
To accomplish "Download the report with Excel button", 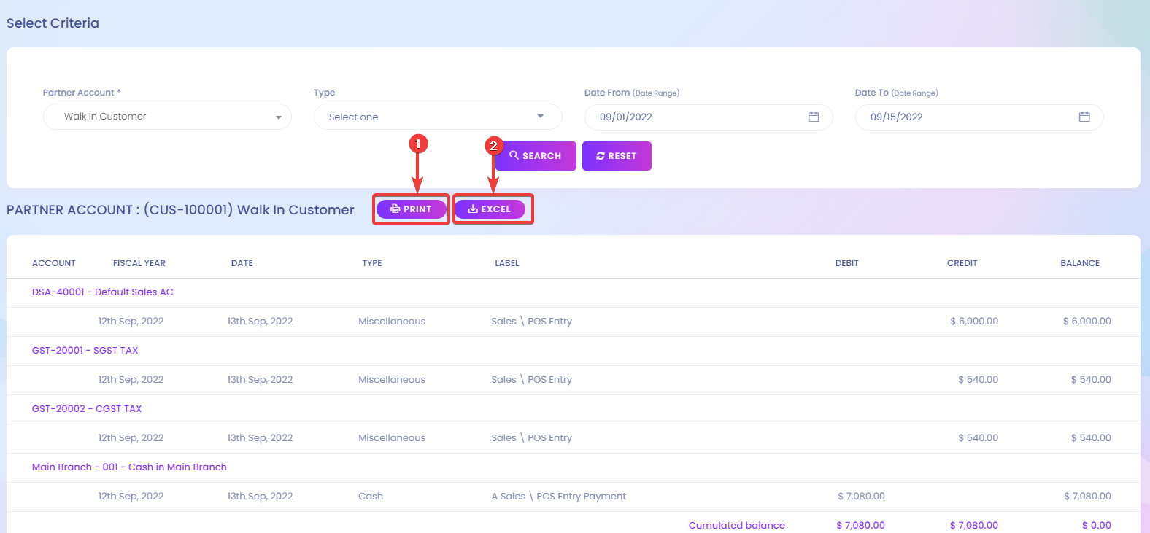I will [490, 209].
